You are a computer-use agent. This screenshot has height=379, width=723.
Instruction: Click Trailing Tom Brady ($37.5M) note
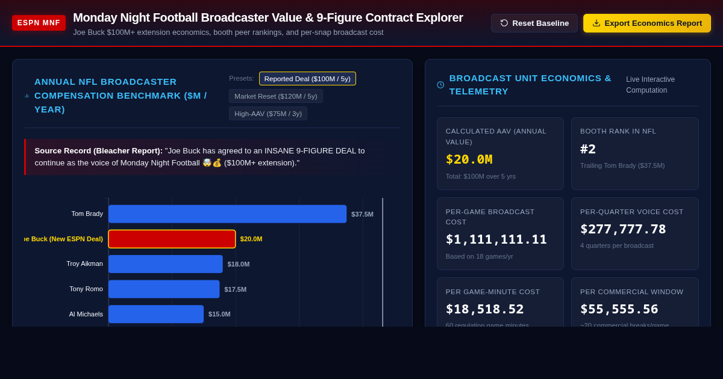(622, 165)
